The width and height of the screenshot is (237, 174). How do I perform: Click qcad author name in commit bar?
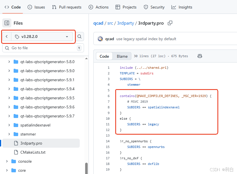(110, 39)
